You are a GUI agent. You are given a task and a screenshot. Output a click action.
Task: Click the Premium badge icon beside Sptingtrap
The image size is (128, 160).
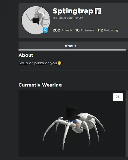tap(98, 11)
